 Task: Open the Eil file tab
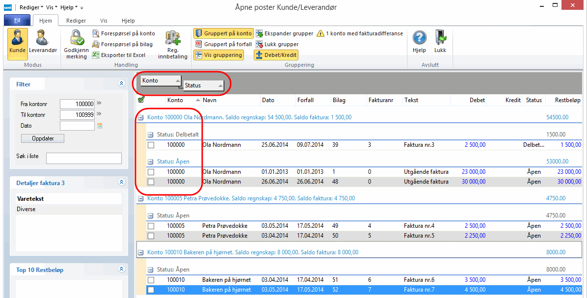[x=17, y=21]
